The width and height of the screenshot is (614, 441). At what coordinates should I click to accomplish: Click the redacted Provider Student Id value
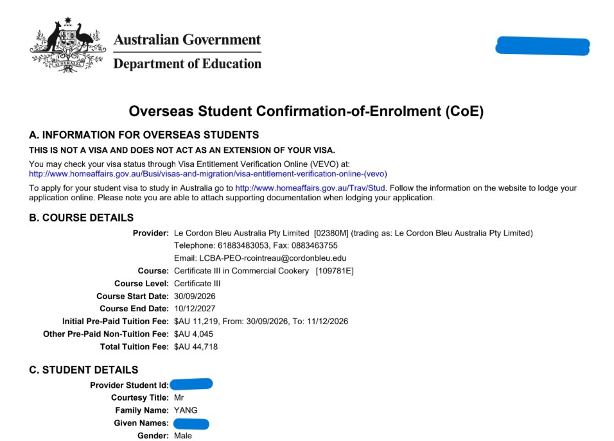[x=191, y=384]
